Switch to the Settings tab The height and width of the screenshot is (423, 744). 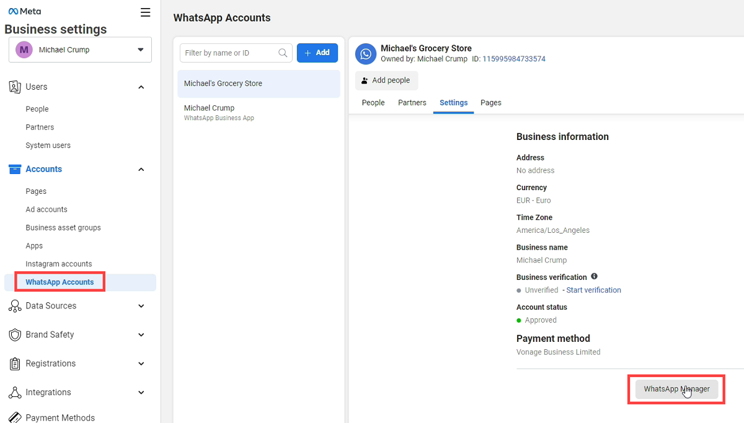click(x=454, y=103)
